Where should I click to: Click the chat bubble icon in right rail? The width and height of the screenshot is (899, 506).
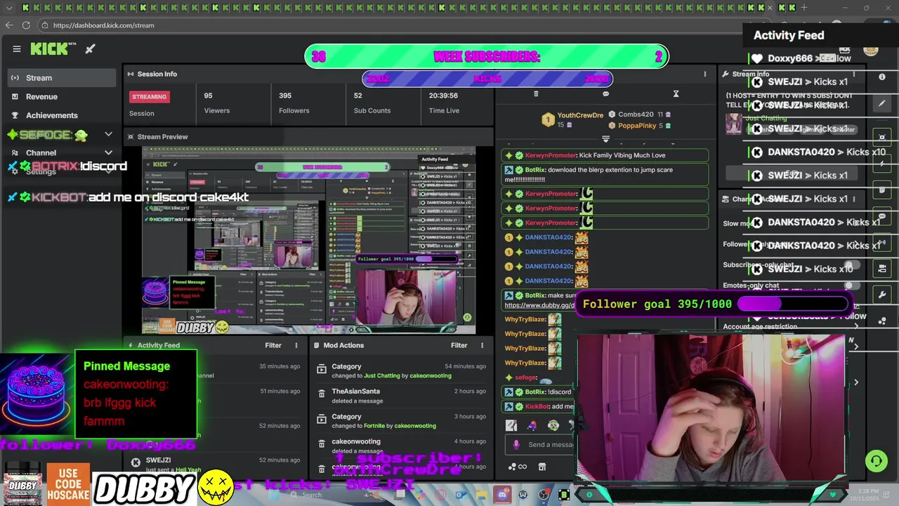coord(883,216)
